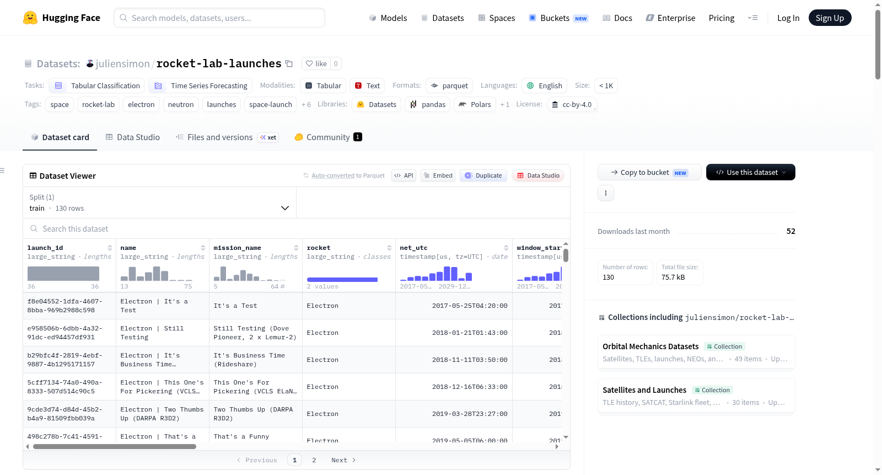Go to page 2 of results

click(x=314, y=460)
